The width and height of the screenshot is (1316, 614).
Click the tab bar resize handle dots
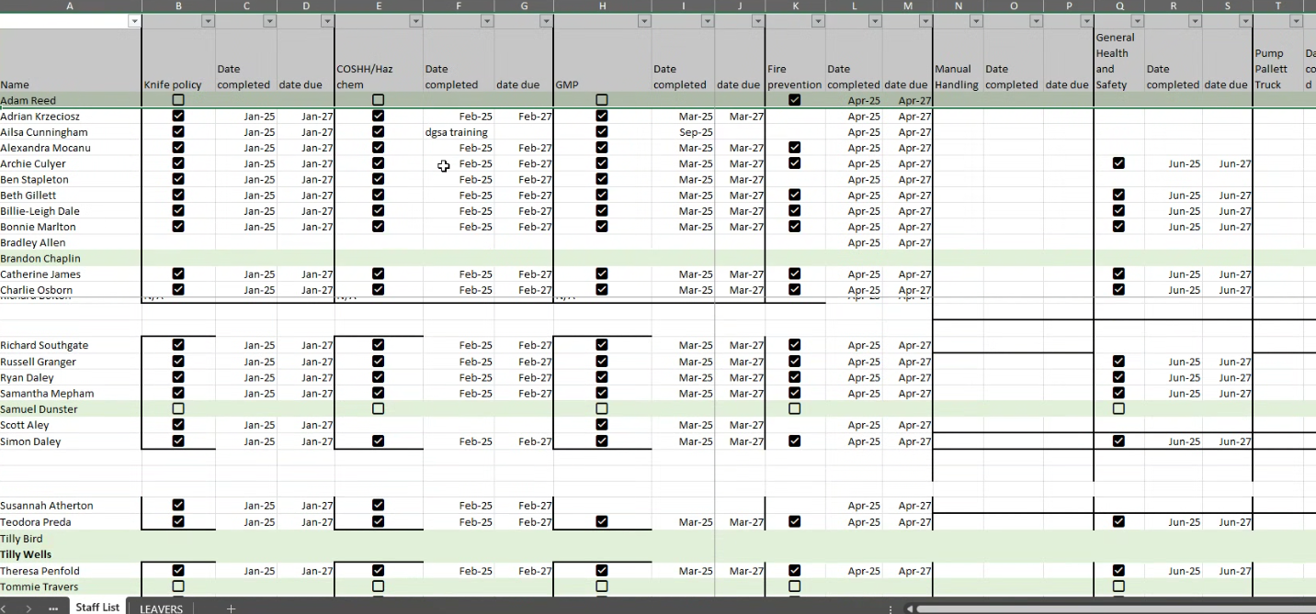[x=891, y=608]
